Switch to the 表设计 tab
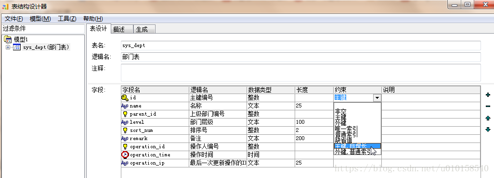 (x=99, y=29)
